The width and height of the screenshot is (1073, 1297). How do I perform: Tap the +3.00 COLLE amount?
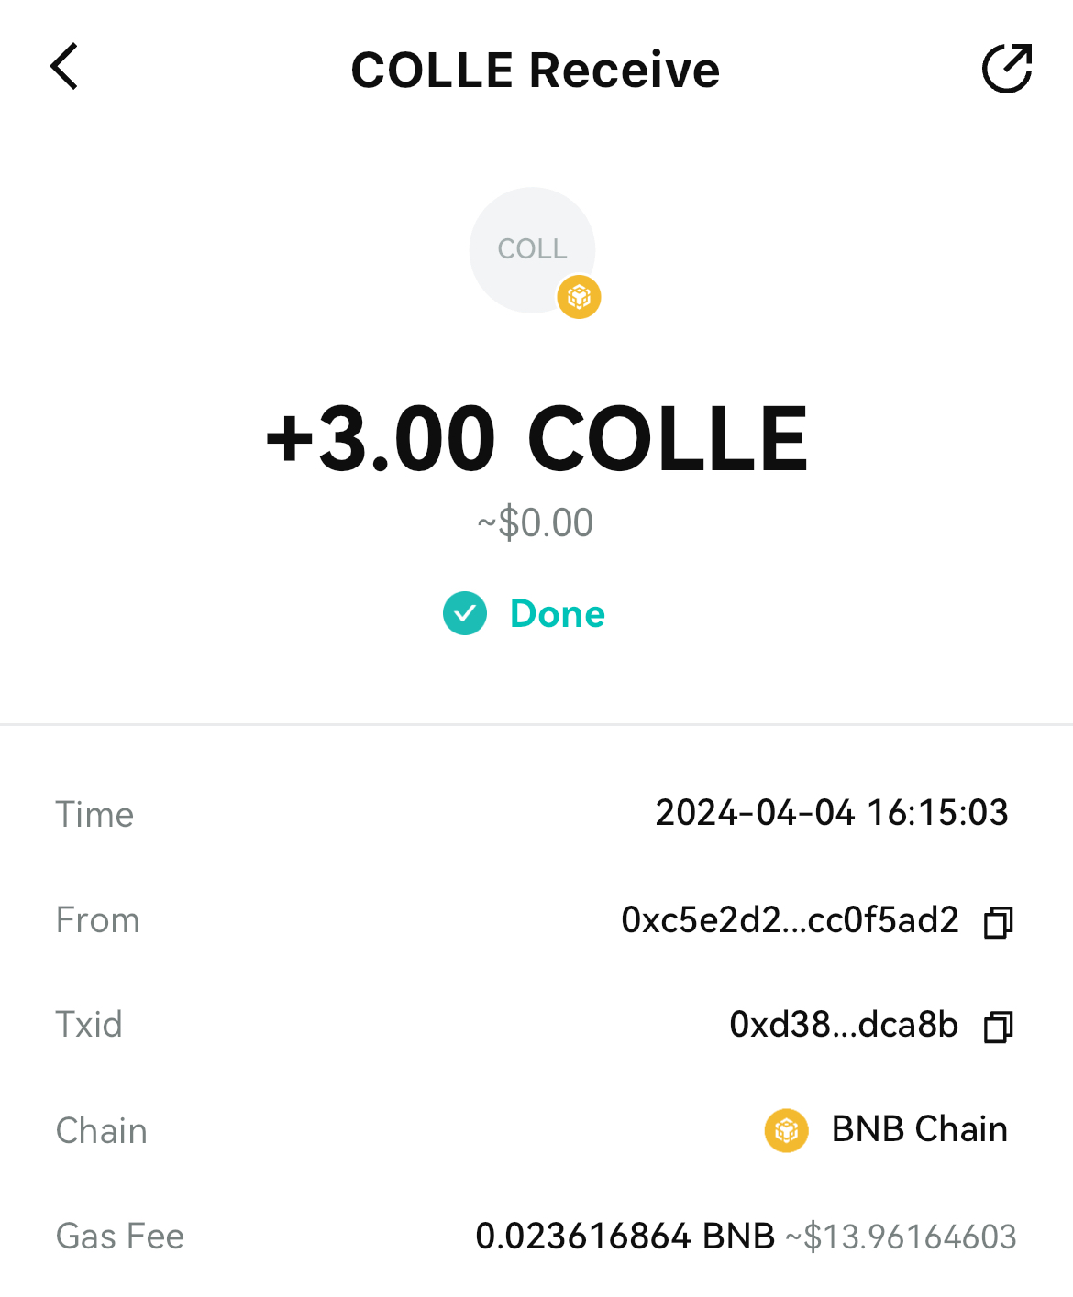tap(536, 439)
